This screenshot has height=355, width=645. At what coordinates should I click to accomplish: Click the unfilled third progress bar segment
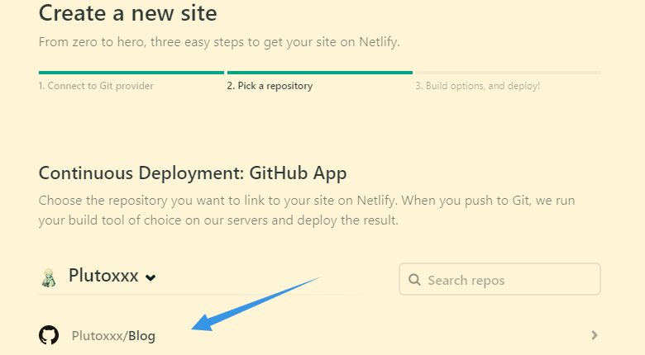[x=507, y=73]
